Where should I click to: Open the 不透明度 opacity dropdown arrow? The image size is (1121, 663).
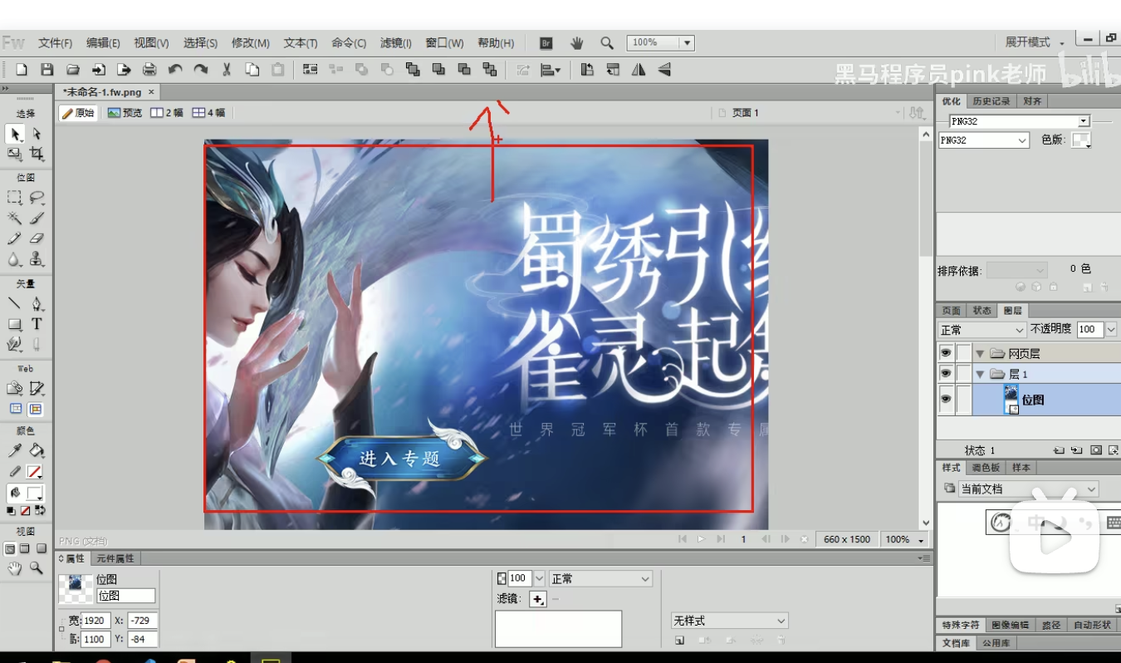pyautogui.click(x=1111, y=330)
